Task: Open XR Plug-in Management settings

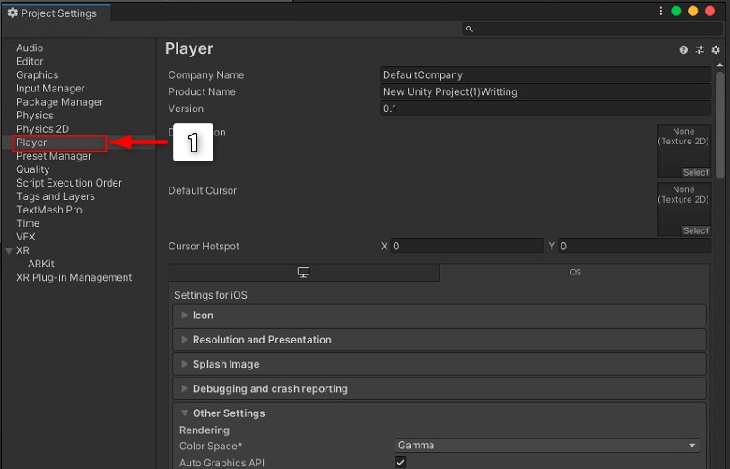Action: 74,278
